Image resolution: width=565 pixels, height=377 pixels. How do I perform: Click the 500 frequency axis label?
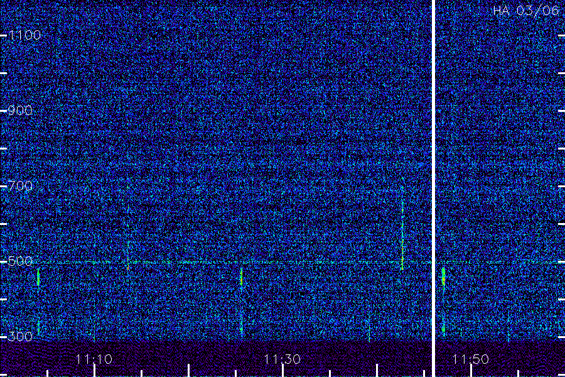[20, 261]
